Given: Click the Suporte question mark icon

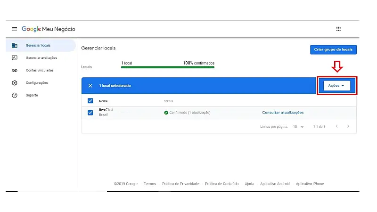Looking at the screenshot, I should 15,95.
